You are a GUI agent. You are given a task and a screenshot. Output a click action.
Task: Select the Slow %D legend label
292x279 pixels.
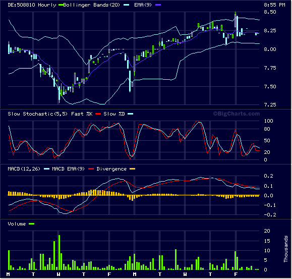(x=114, y=114)
